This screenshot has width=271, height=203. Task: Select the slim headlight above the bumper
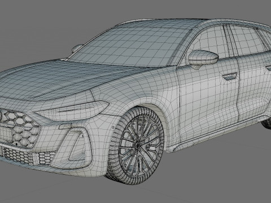(x=72, y=111)
